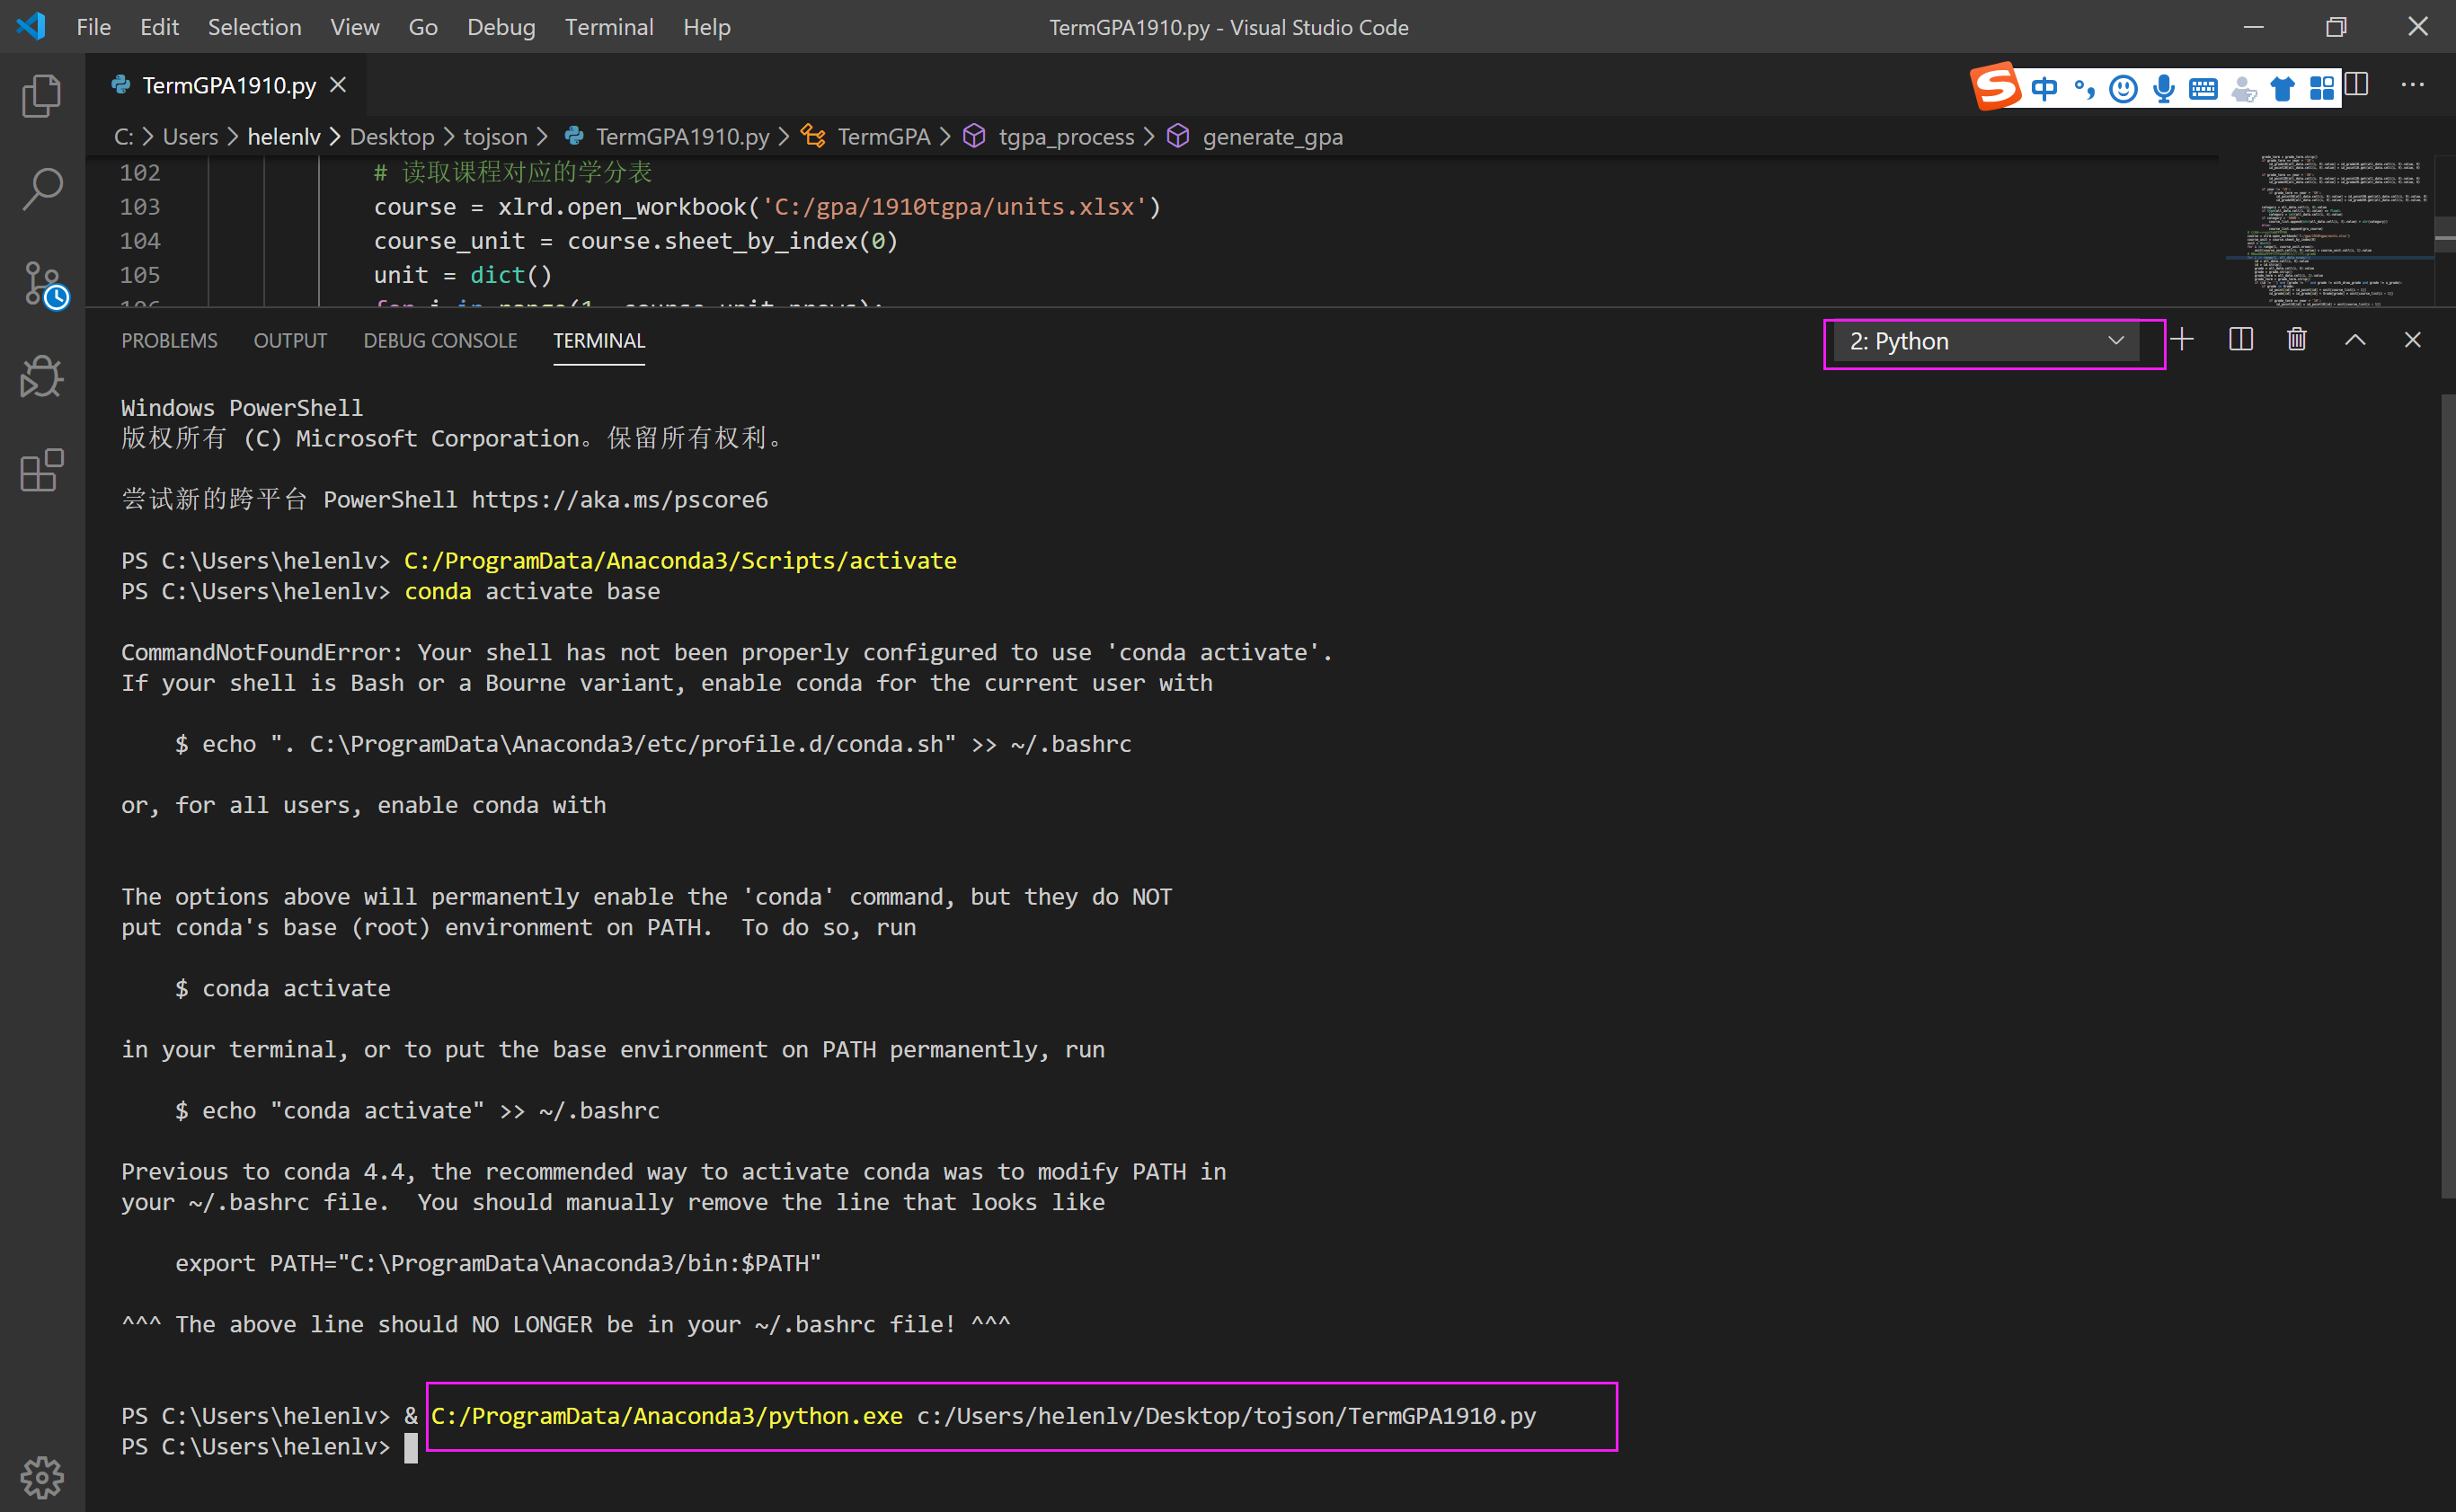The height and width of the screenshot is (1512, 2456).
Task: Kill terminal using trash can icon
Action: (2297, 340)
